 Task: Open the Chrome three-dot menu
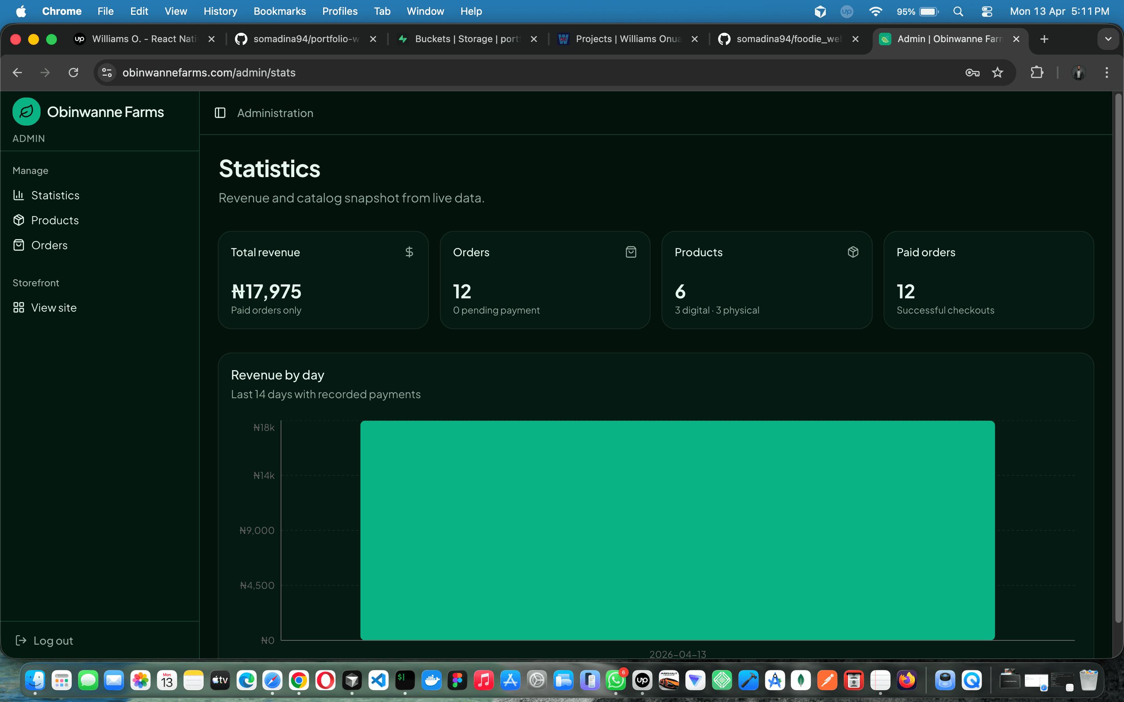tap(1106, 73)
